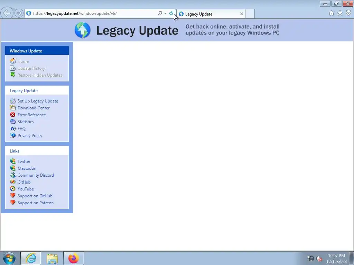Screen dimensions: 354x265
Task: Click the Mastodon link icon
Action: coord(13,168)
